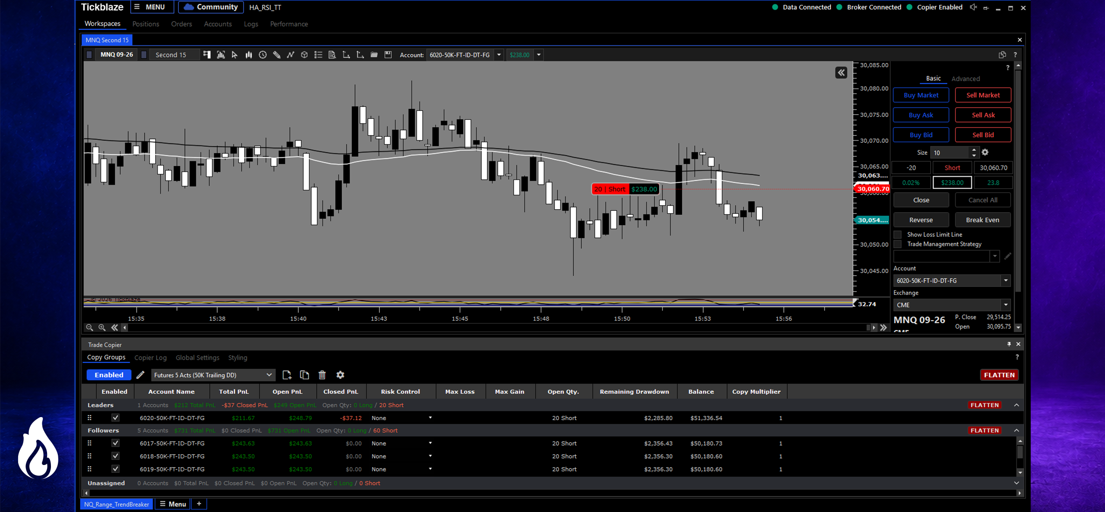
Task: Duplicate copy group with copy icon
Action: point(304,375)
